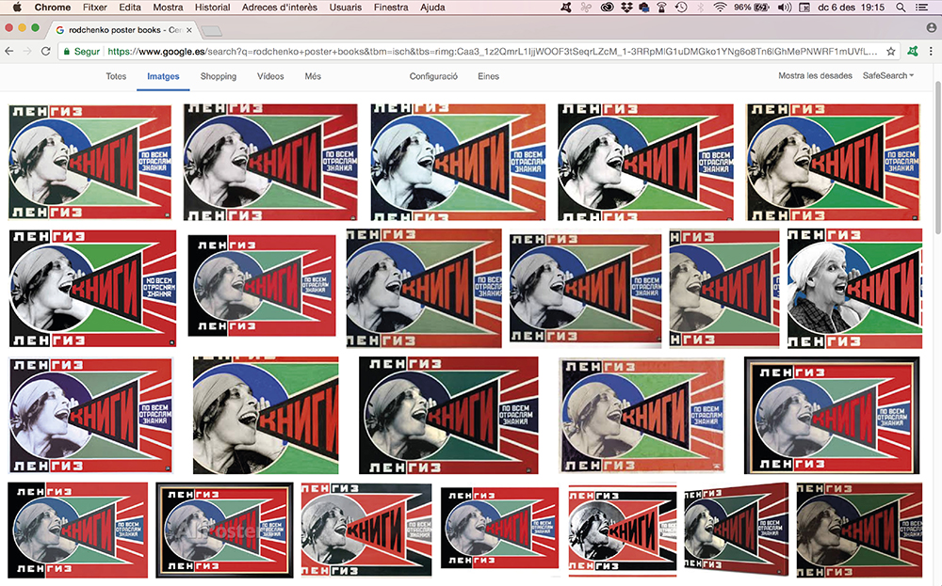Click the green padlock labeled Segur
Image resolution: width=942 pixels, height=586 pixels.
click(x=82, y=52)
